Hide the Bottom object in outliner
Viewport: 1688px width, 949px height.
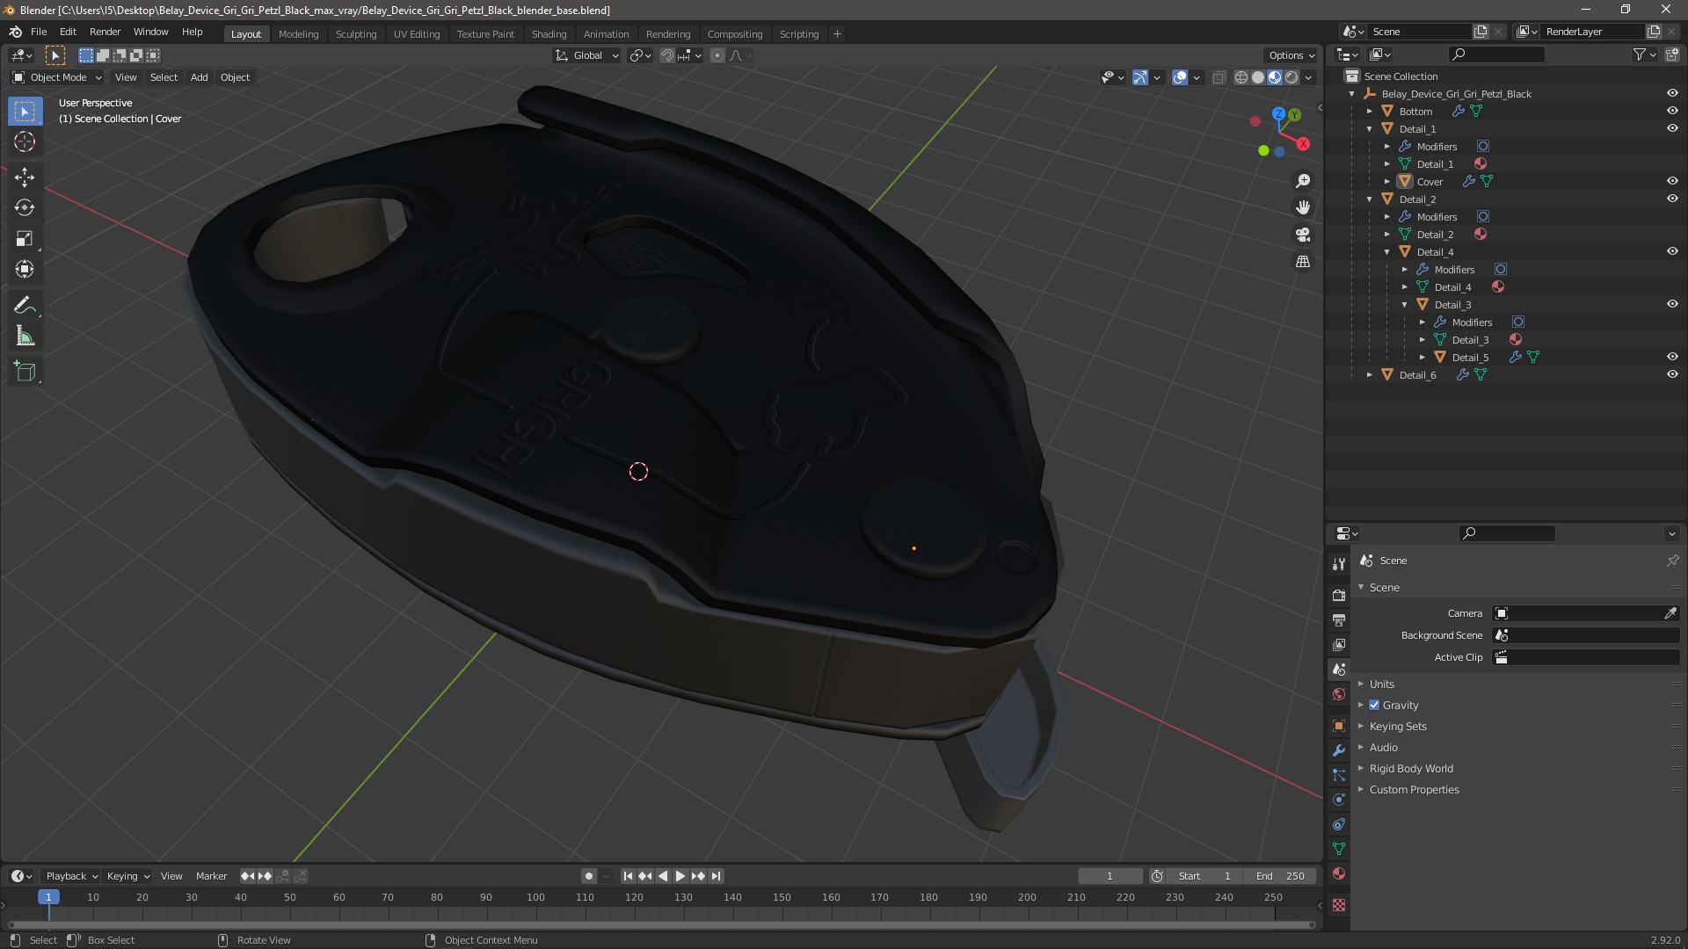click(x=1672, y=112)
